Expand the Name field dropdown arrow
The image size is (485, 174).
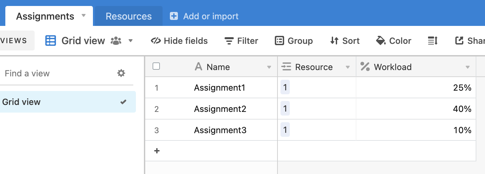tap(269, 67)
